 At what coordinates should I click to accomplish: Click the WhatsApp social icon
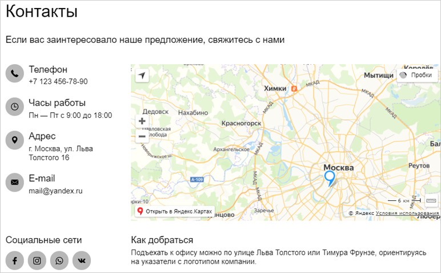(x=59, y=260)
